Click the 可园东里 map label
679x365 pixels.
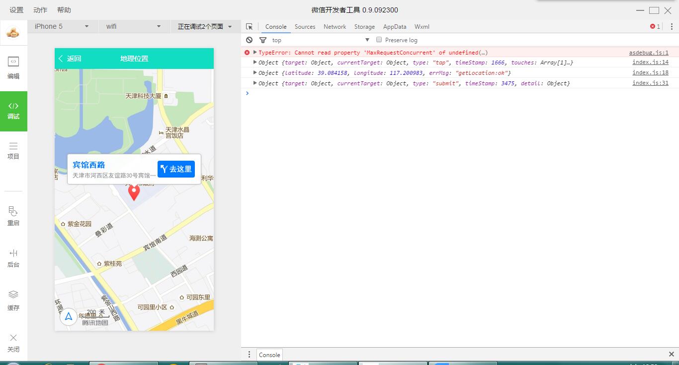pyautogui.click(x=199, y=298)
